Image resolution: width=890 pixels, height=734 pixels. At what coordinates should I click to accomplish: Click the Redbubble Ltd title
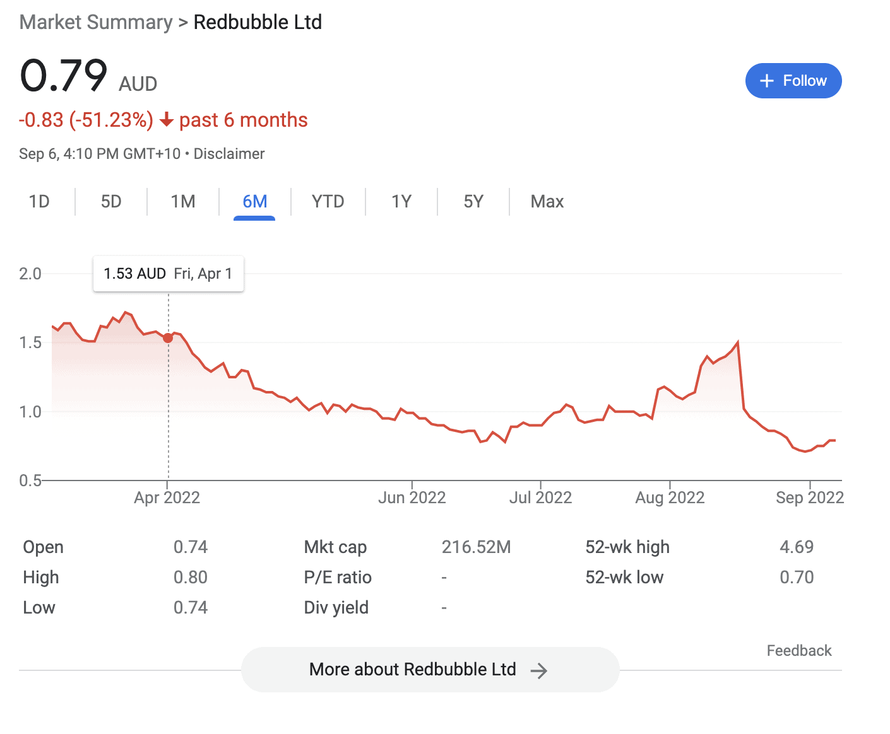(x=258, y=22)
